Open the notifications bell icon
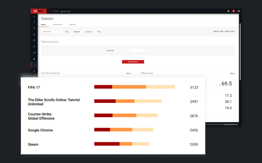 coord(228,11)
